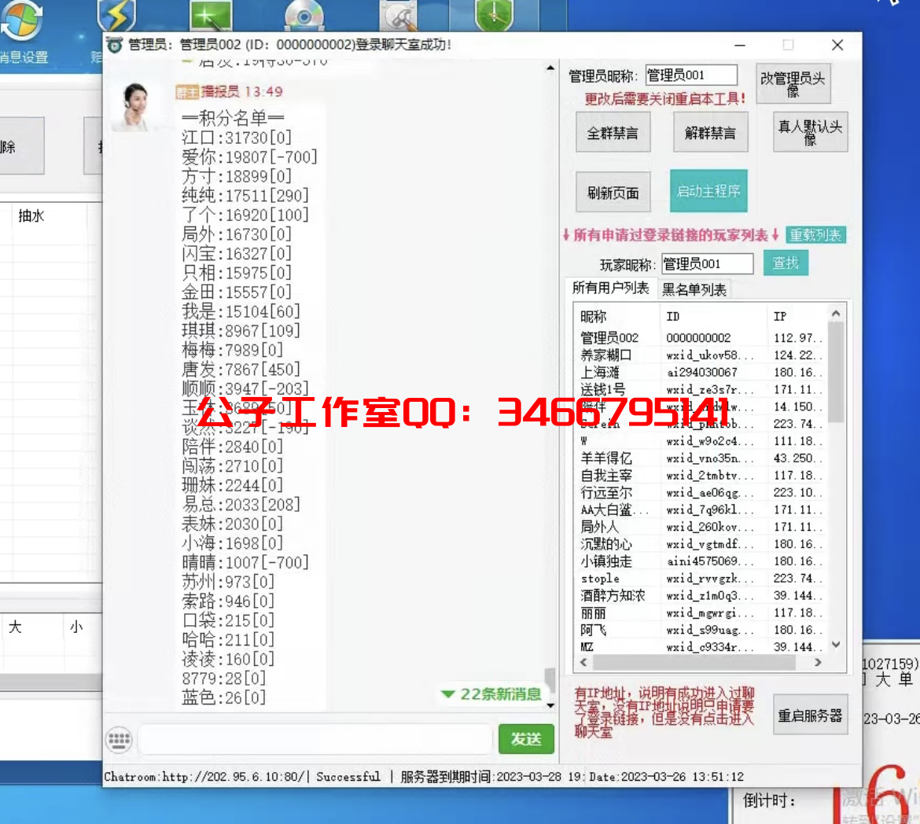Select user row stople
This screenshot has width=920, height=824.
coord(700,578)
